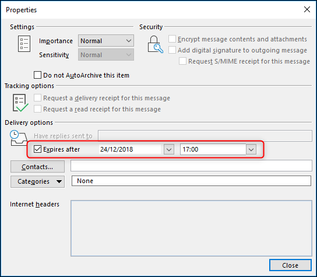Click the Delivery options clock tray icon
Screen dimensions: 317x277
tap(19, 138)
